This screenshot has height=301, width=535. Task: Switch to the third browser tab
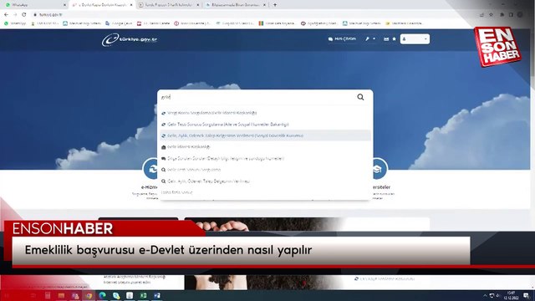point(169,5)
